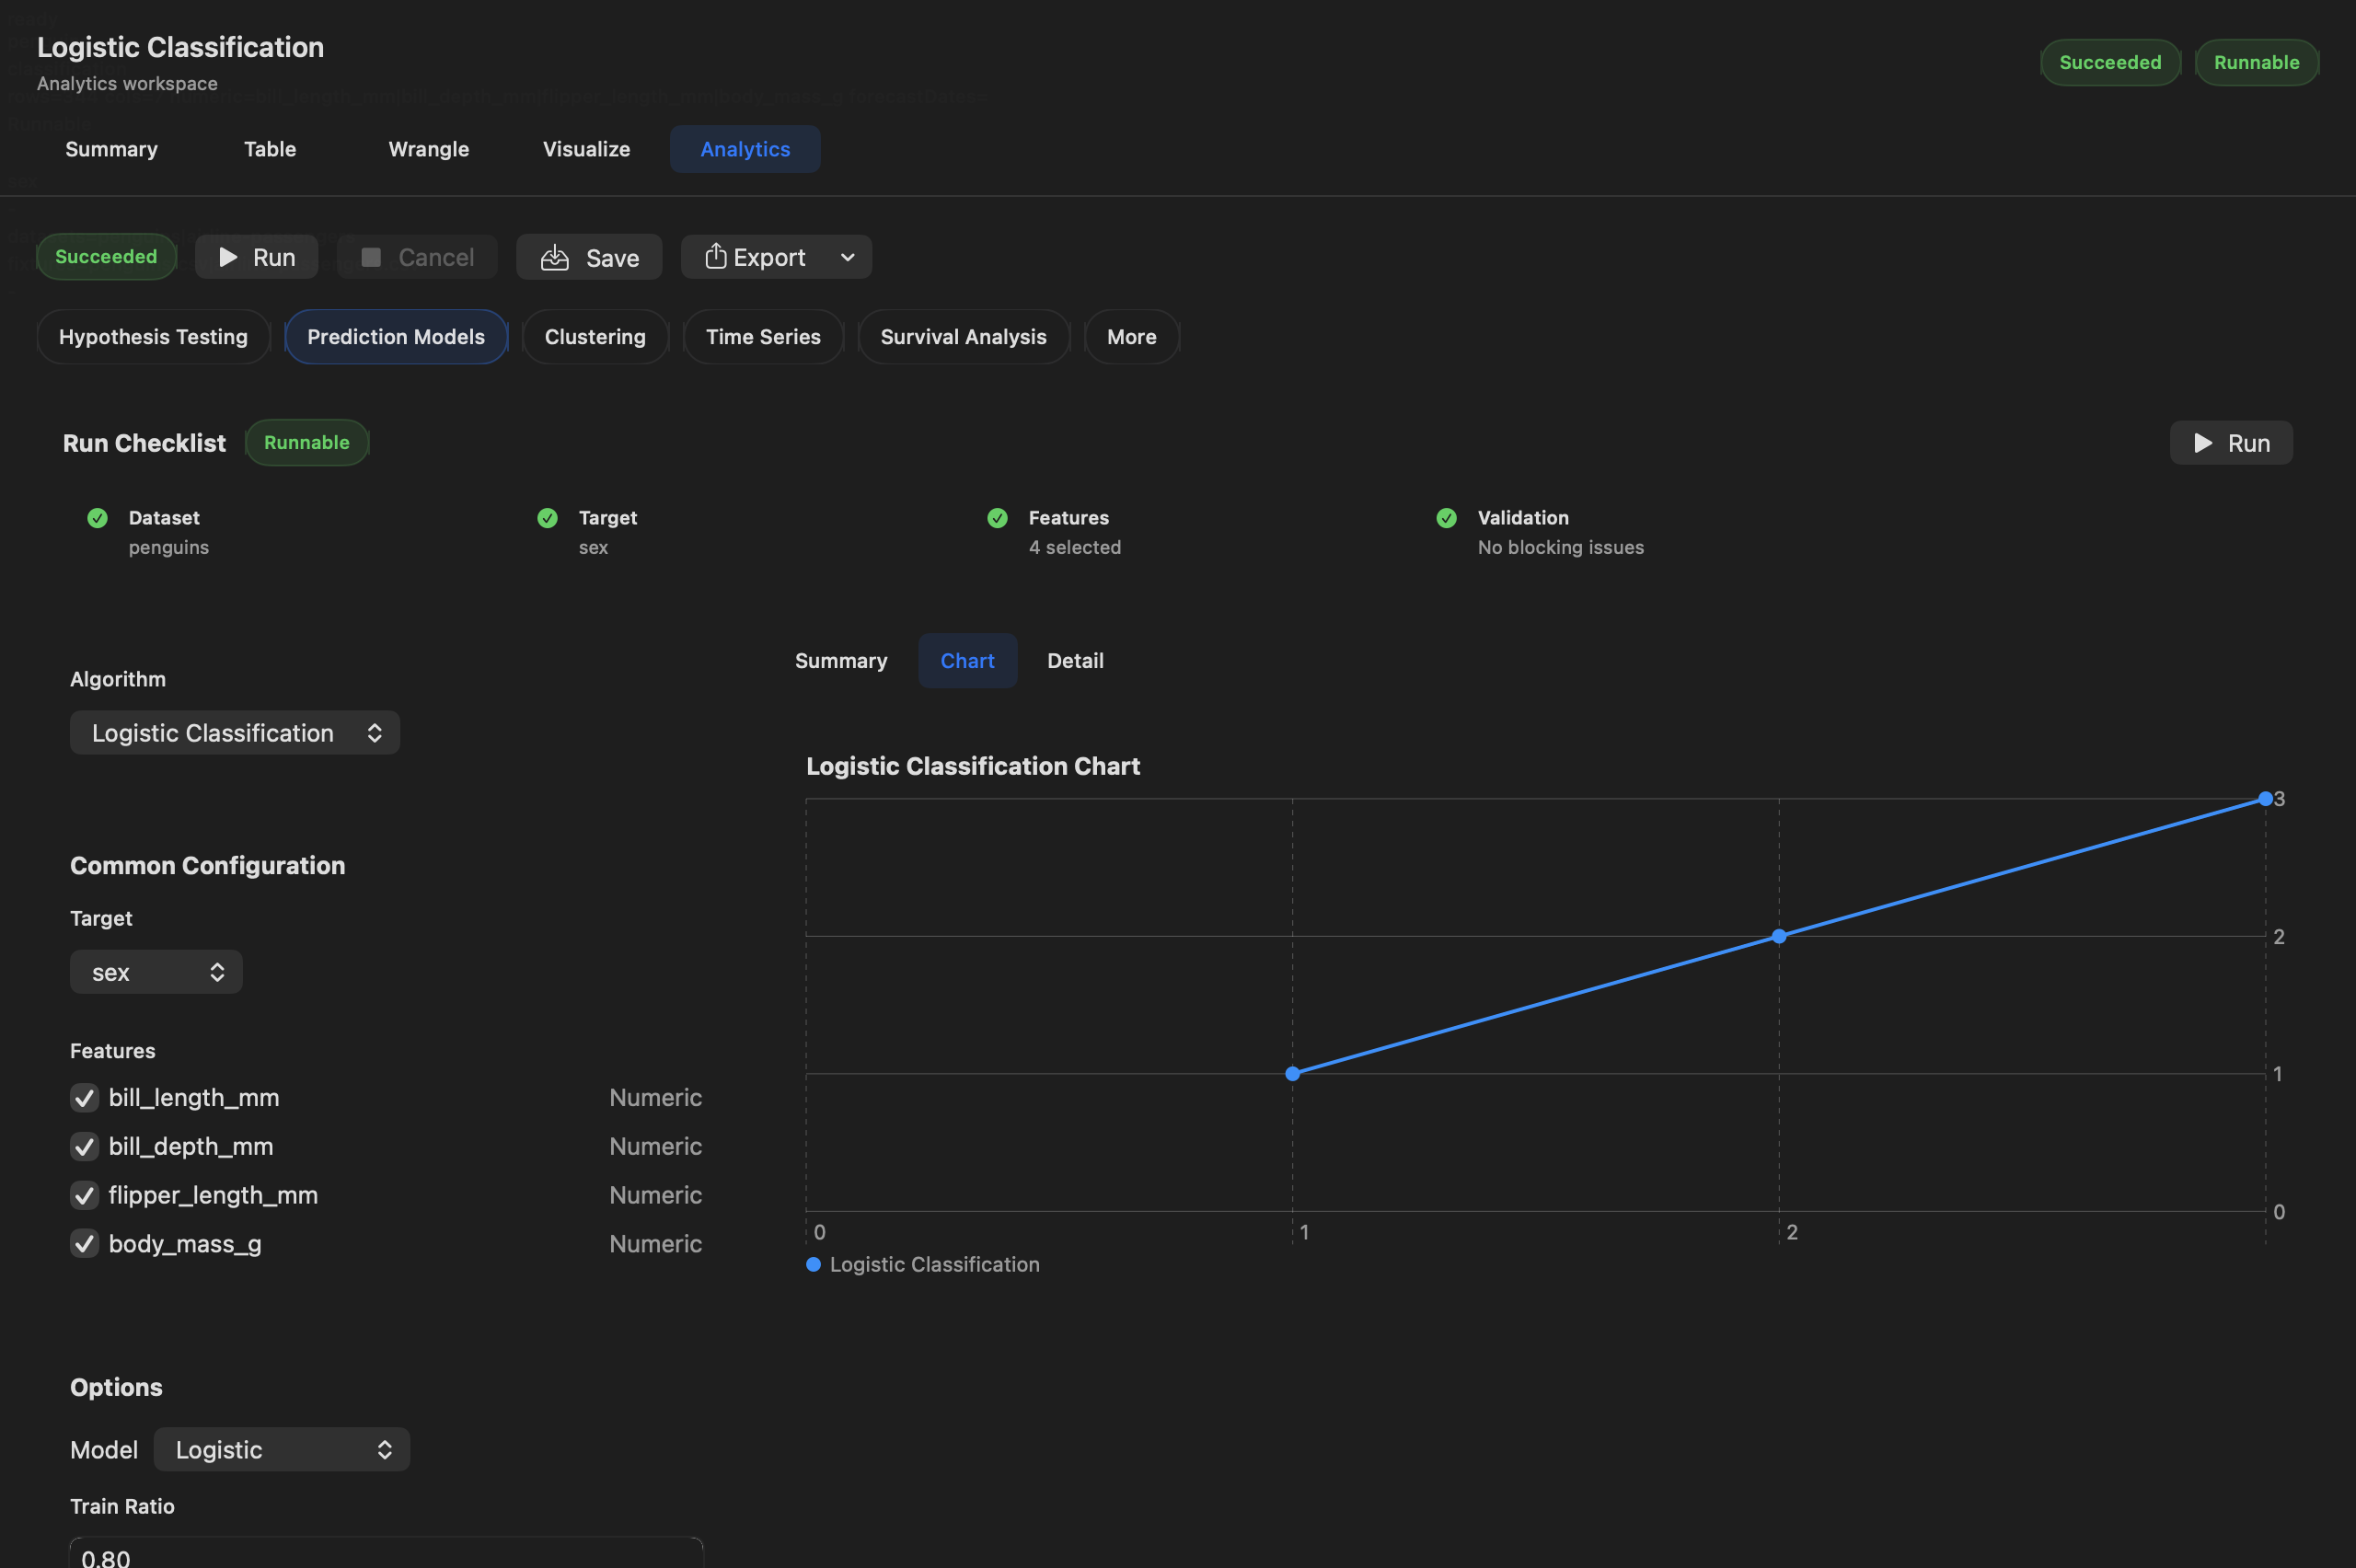Click the Logistic Classification Chart title
This screenshot has height=1568, width=2356.
973,766
